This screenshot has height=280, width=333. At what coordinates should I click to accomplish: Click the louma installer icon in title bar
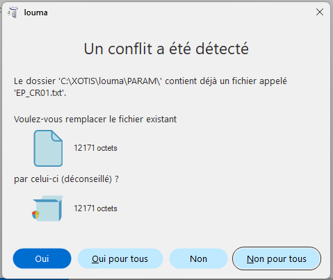click(13, 13)
